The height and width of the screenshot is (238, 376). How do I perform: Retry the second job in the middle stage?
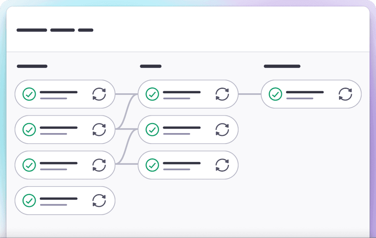(222, 129)
